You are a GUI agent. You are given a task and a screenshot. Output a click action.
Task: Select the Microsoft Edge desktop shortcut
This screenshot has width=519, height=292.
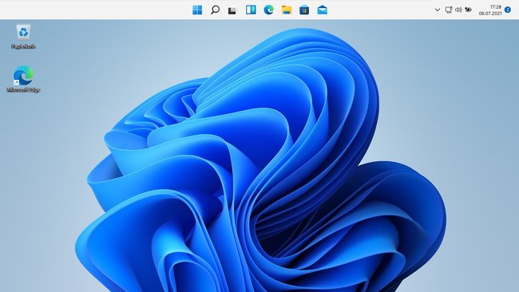(x=23, y=79)
